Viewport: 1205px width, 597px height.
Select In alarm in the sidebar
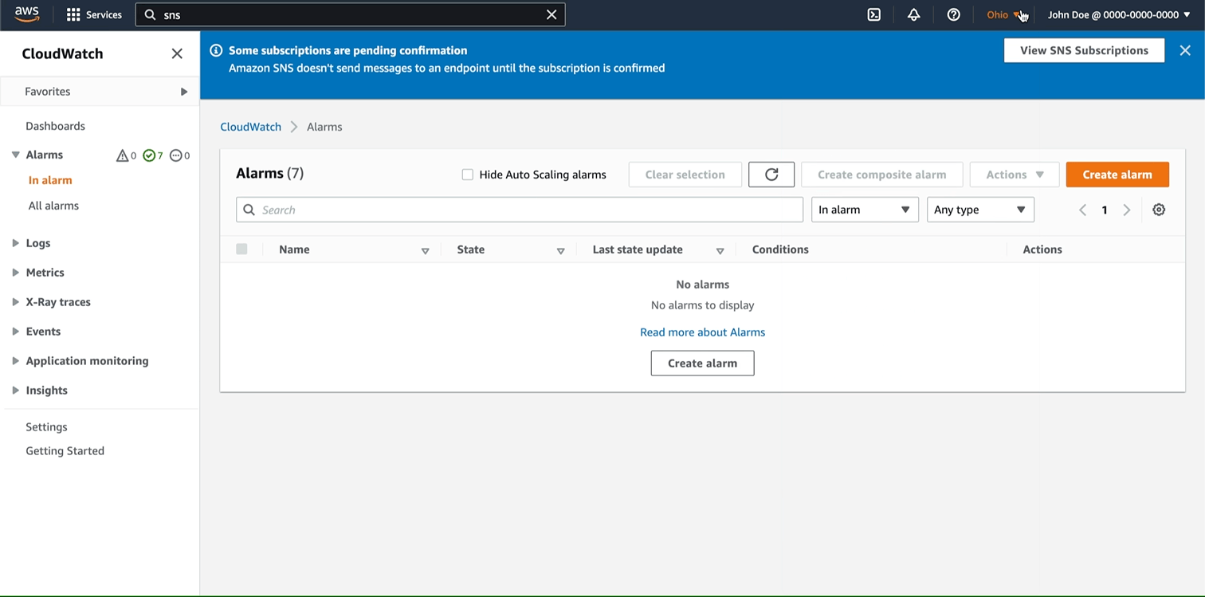pyautogui.click(x=50, y=179)
